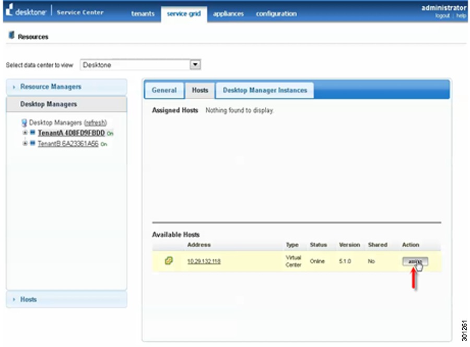Click the TenantB desktop manager icon
470x347 pixels.
coord(33,143)
